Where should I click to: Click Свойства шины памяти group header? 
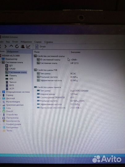pyautogui.click(x=49, y=87)
